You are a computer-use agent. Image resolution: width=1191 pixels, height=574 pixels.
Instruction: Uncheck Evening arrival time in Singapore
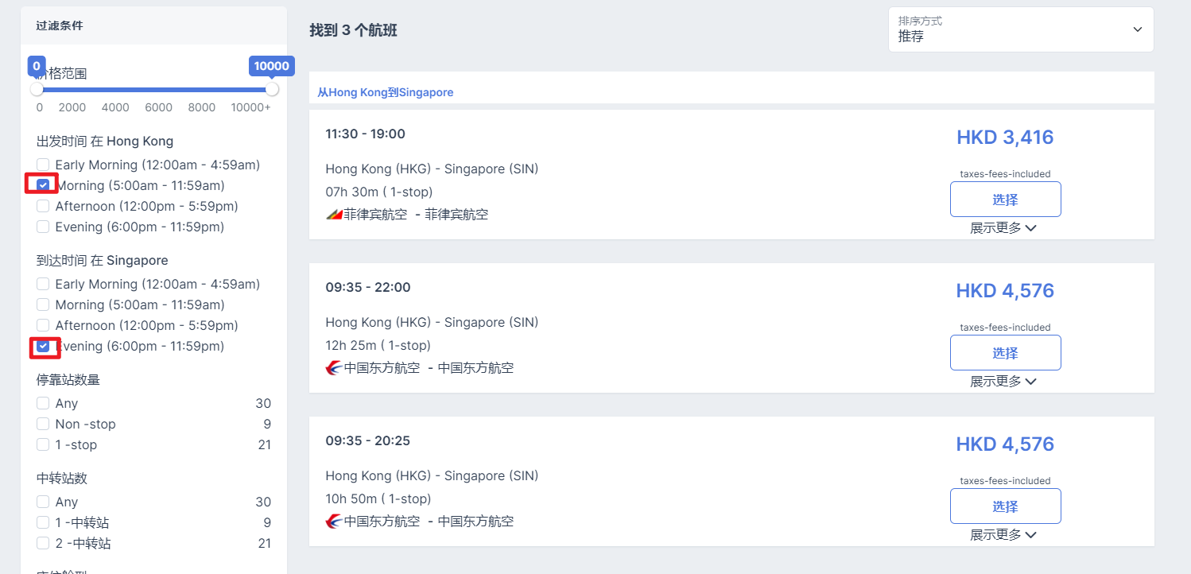[43, 346]
